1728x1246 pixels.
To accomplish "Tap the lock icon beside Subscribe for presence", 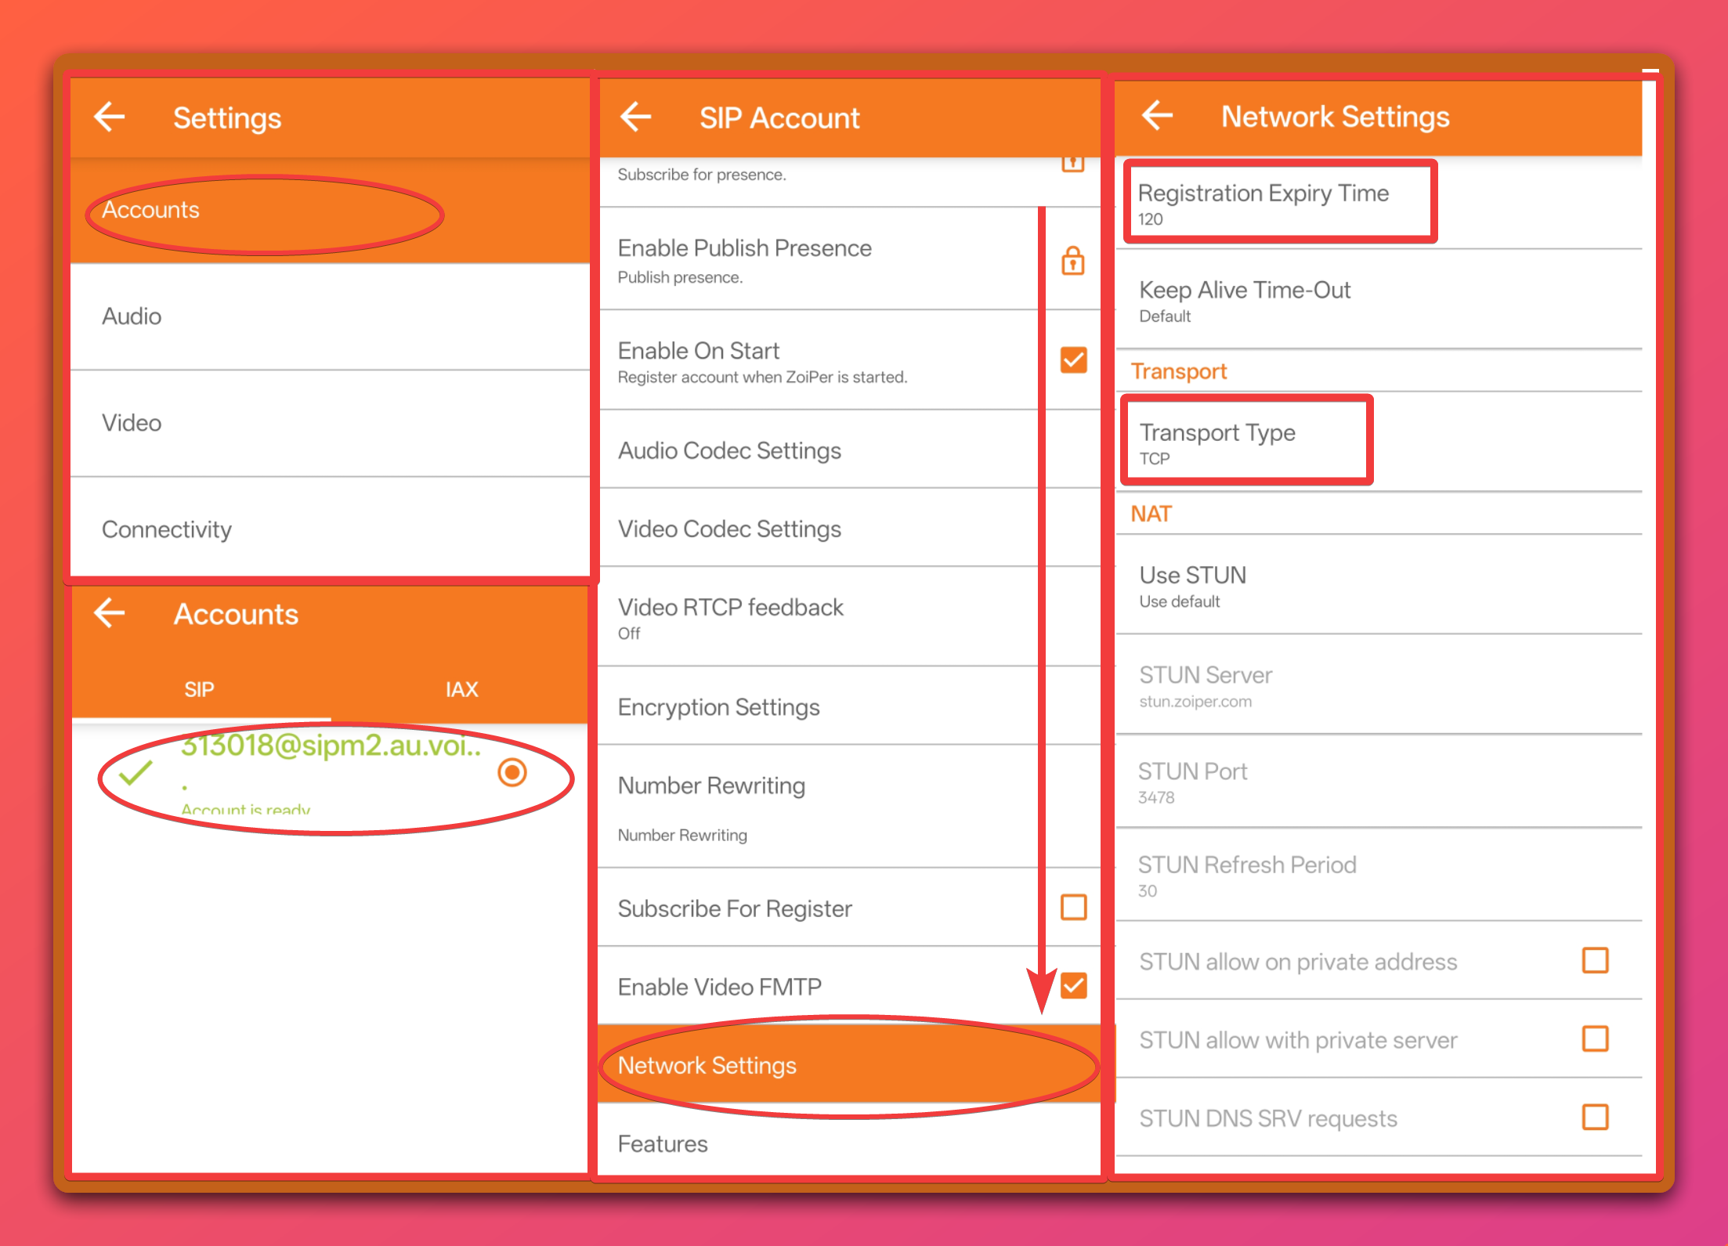I will click(1073, 163).
